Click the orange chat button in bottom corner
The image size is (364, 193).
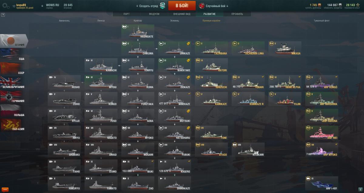(5, 190)
